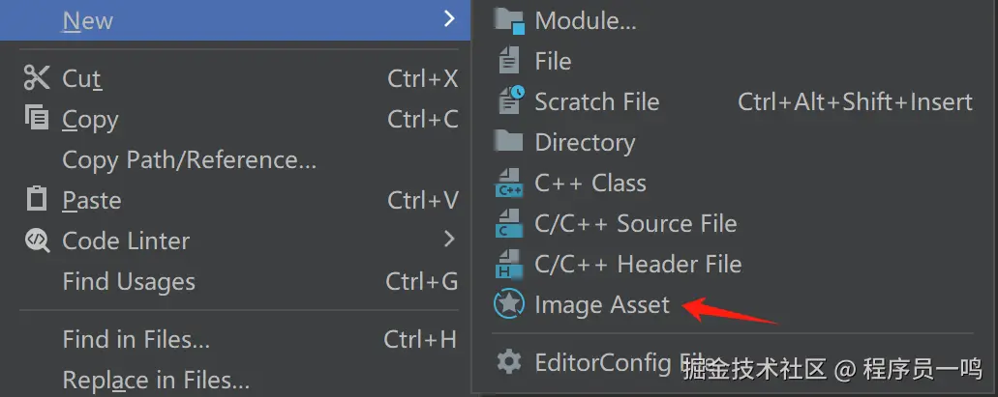
Task: Click the Directory folder icon
Action: pos(509,142)
